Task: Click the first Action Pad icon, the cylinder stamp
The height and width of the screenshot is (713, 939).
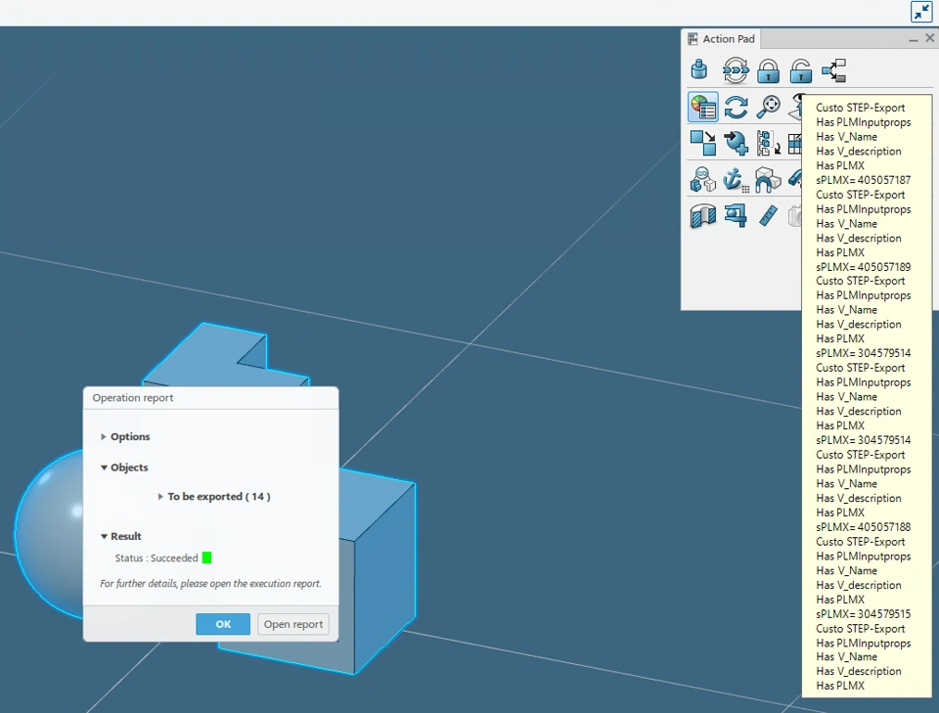Action: (x=698, y=70)
